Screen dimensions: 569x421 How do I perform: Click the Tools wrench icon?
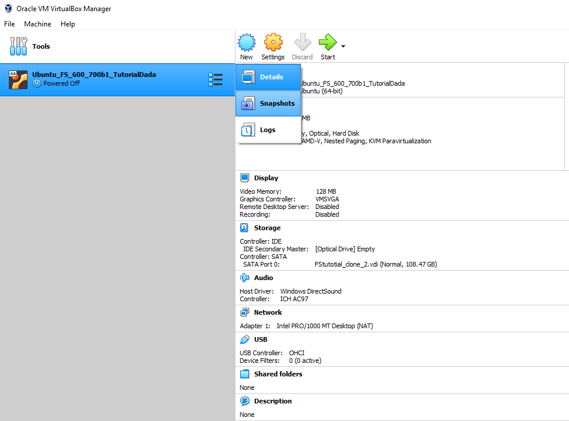click(18, 46)
